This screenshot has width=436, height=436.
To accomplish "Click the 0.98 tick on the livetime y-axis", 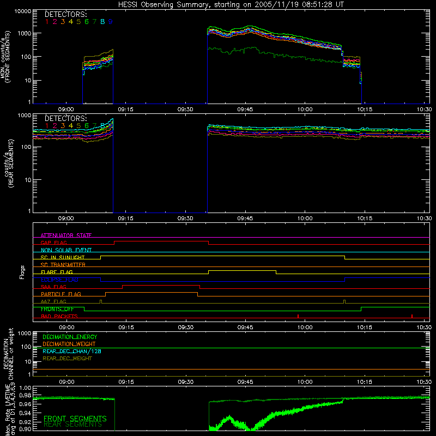I will pos(25,395).
